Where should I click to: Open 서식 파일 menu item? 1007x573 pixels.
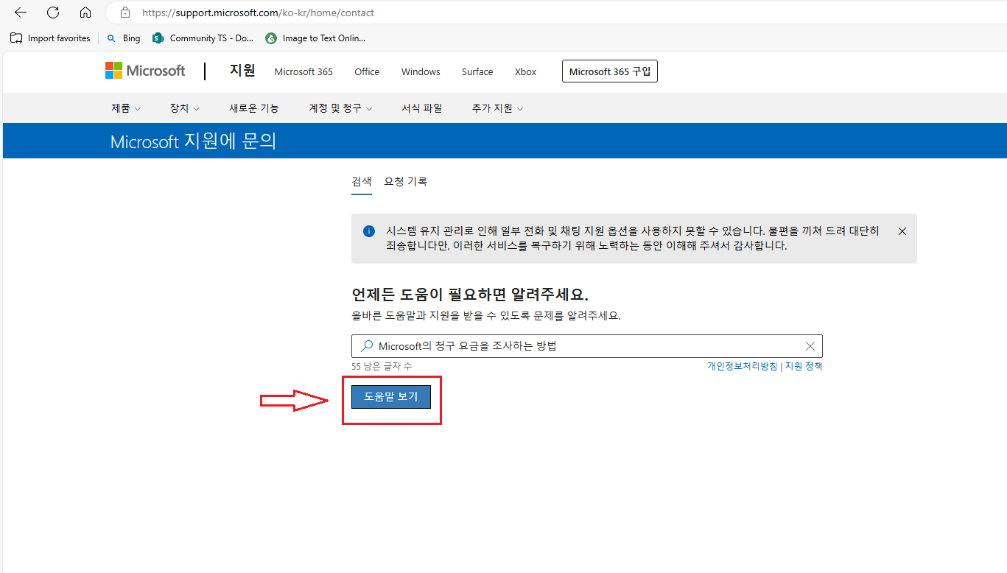pos(422,108)
